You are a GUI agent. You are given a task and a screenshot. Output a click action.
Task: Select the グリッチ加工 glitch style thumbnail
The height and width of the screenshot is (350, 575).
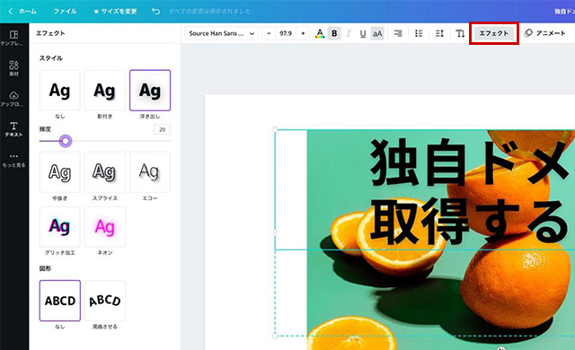(x=60, y=227)
